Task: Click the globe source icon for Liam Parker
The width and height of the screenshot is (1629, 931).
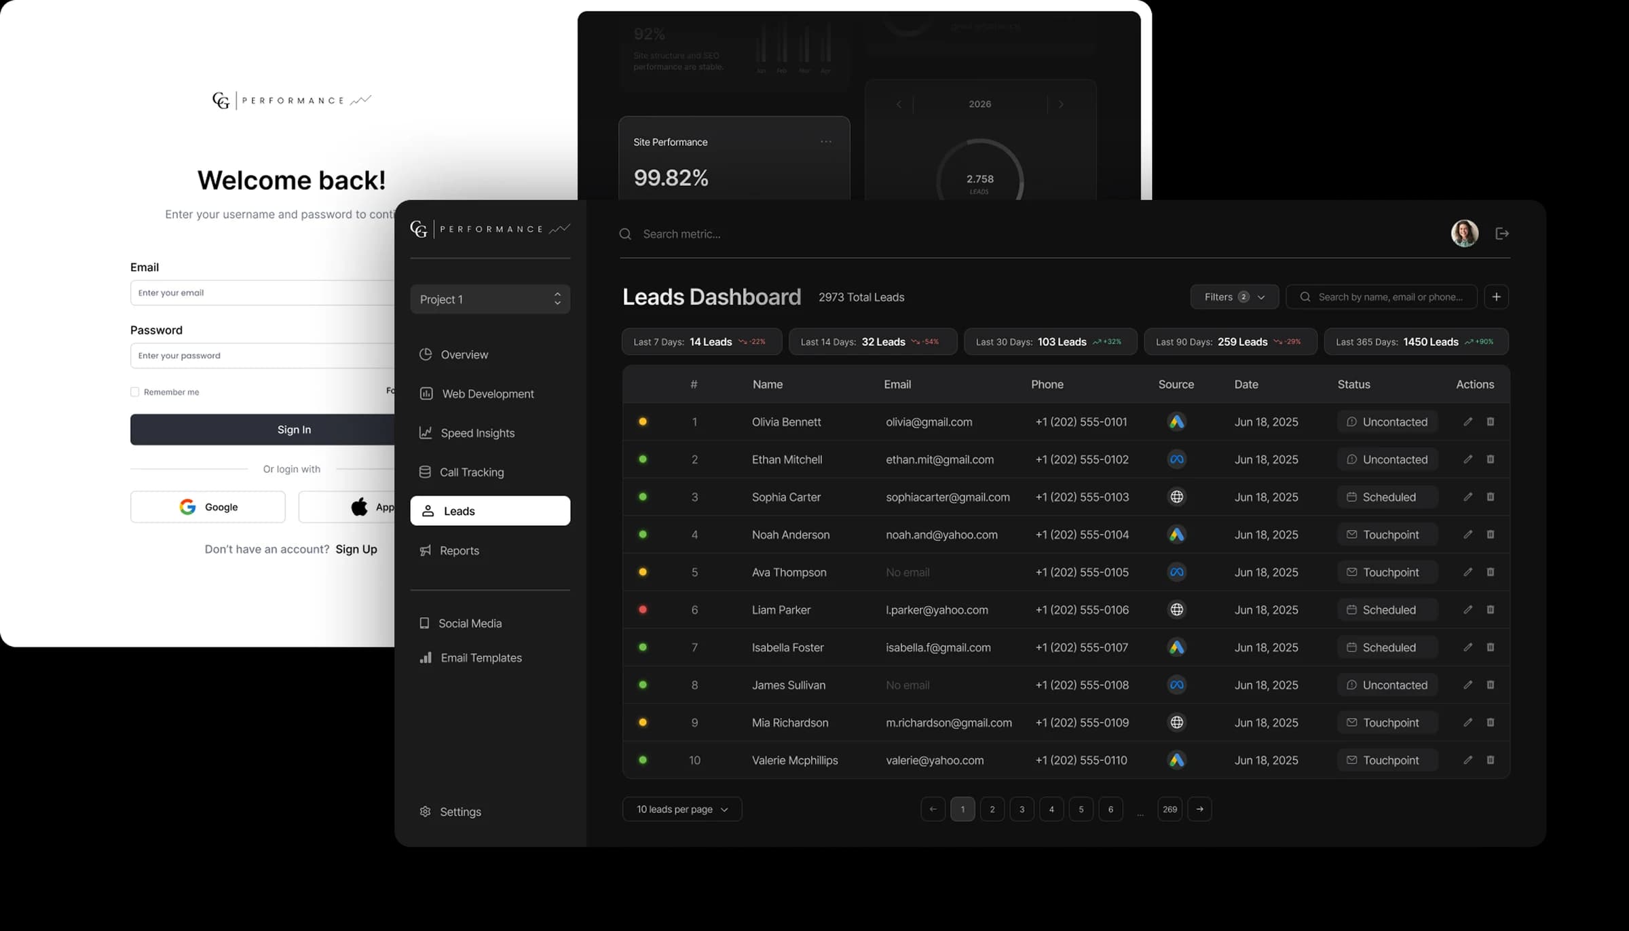Action: pyautogui.click(x=1176, y=610)
